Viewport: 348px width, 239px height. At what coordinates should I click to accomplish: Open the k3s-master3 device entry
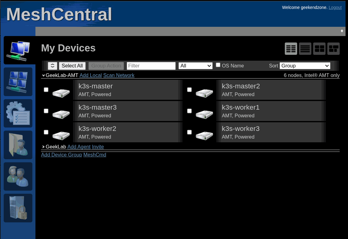coord(128,111)
